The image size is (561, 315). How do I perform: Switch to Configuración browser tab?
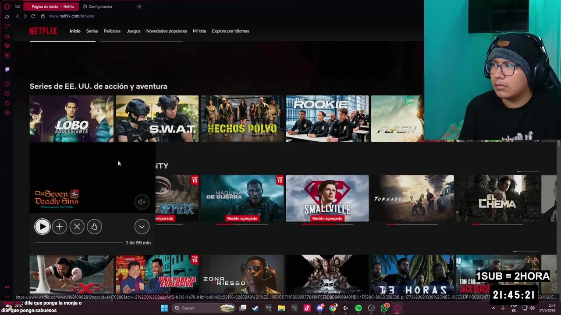97,7
